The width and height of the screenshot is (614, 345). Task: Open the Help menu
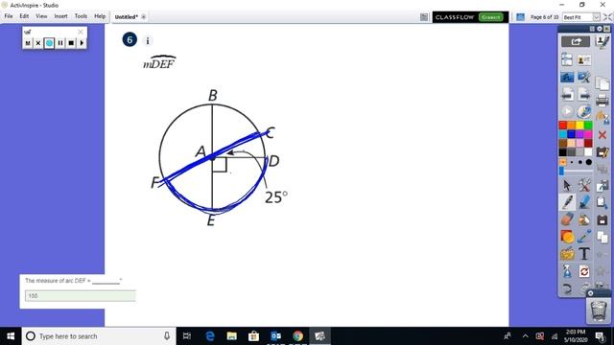pyautogui.click(x=100, y=16)
